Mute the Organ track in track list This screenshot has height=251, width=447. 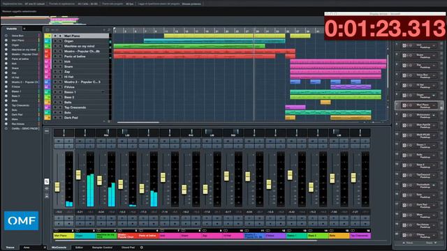56,41
